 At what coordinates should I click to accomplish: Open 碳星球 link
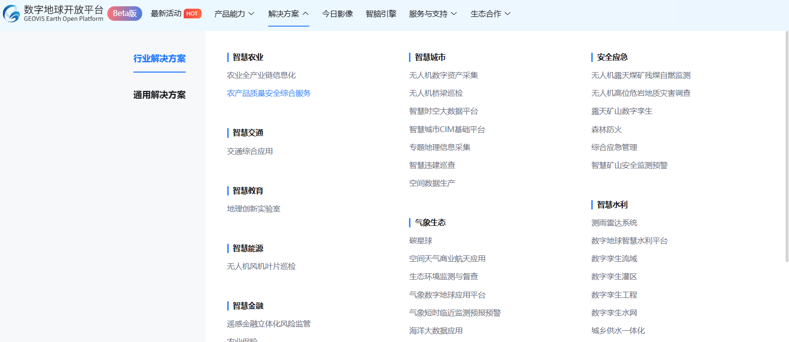pyautogui.click(x=421, y=241)
